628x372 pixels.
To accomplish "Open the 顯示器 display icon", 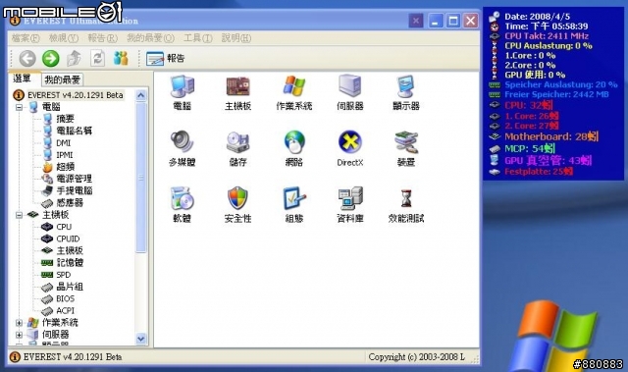I will pos(406,92).
